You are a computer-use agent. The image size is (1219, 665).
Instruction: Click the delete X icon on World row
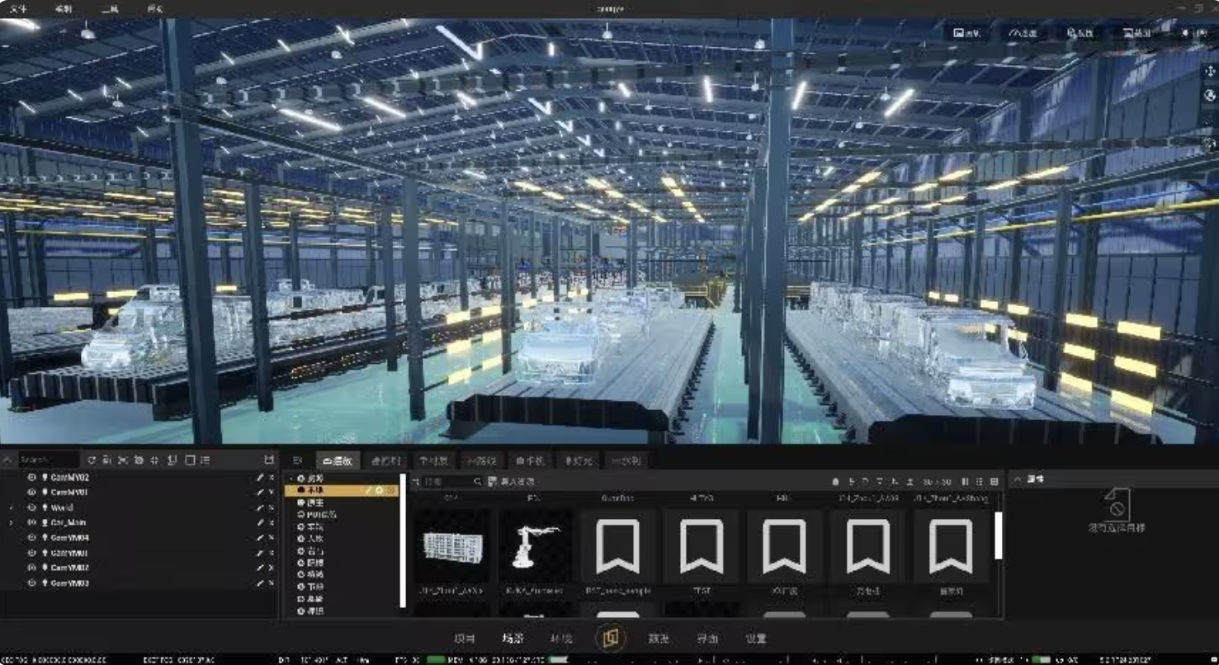click(271, 508)
